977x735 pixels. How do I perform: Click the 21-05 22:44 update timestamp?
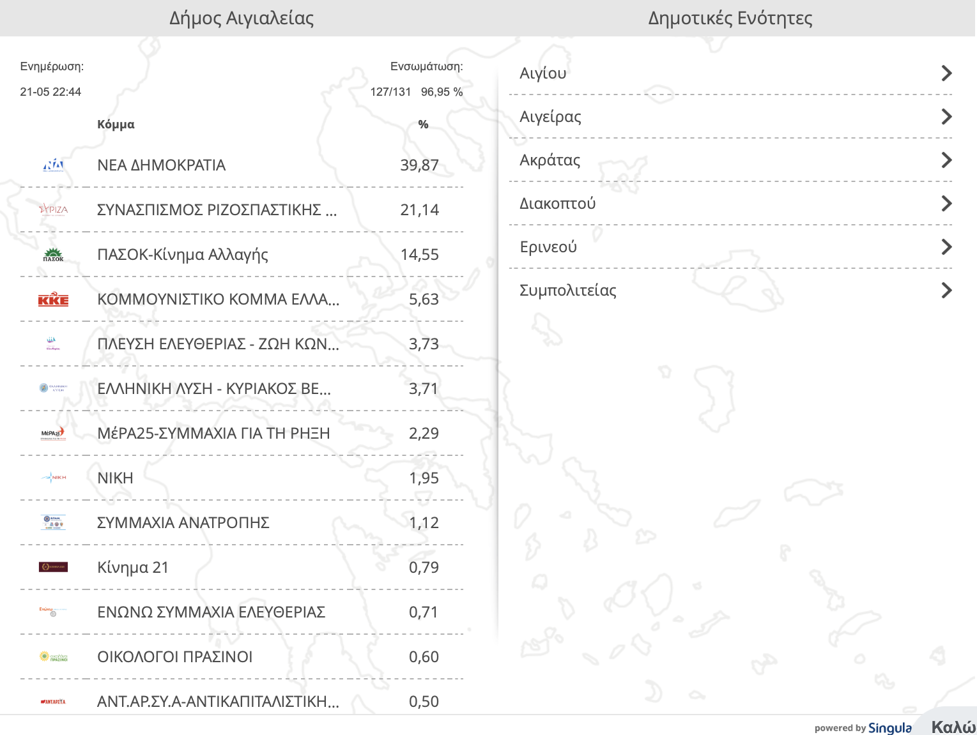pos(50,92)
